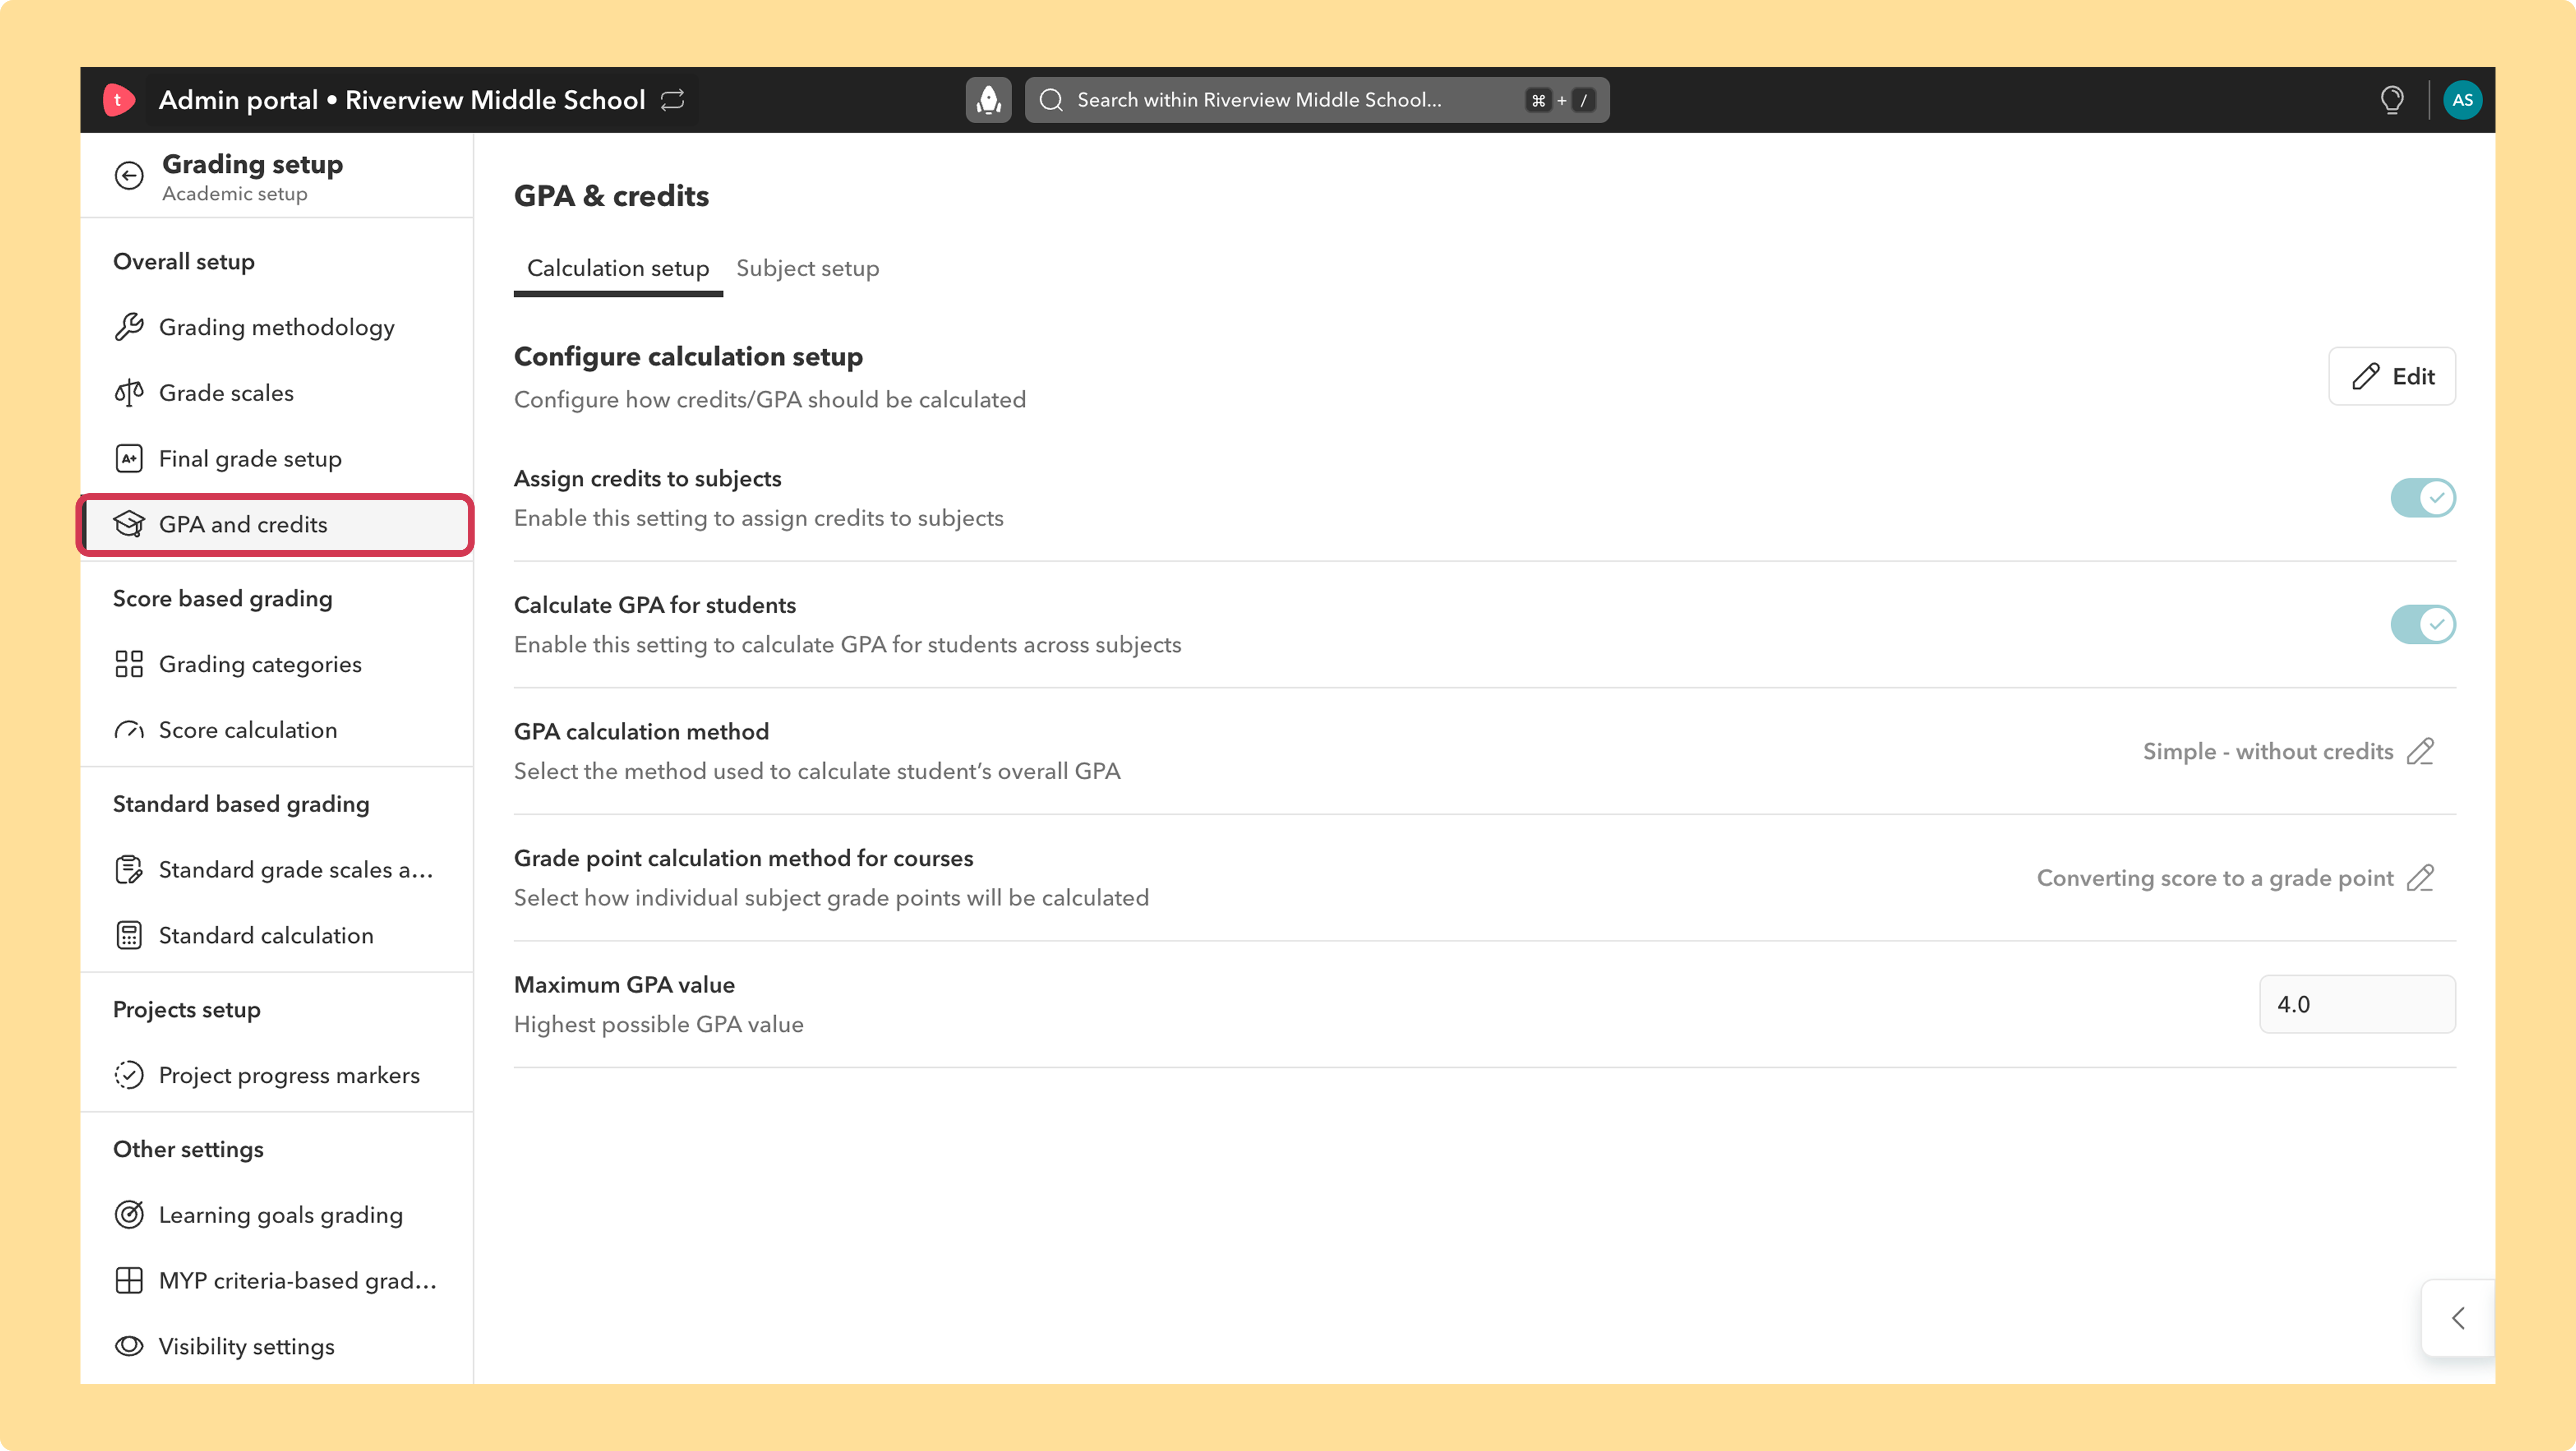Click the MYP criteria-based grading table icon
Image resolution: width=2576 pixels, height=1451 pixels.
(x=129, y=1281)
